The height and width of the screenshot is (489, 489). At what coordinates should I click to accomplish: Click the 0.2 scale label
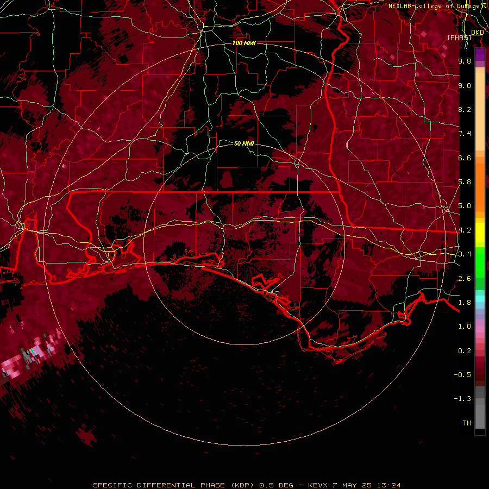(x=465, y=351)
